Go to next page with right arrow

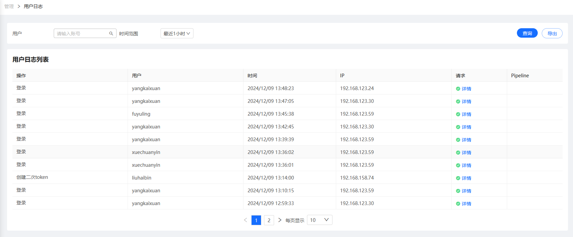pyautogui.click(x=279, y=220)
